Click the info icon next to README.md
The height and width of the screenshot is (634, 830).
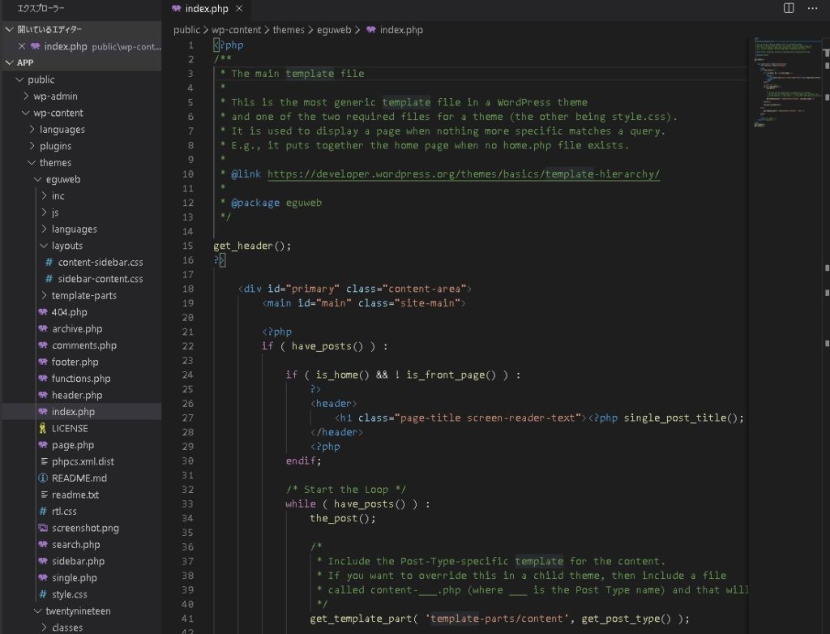(43, 478)
